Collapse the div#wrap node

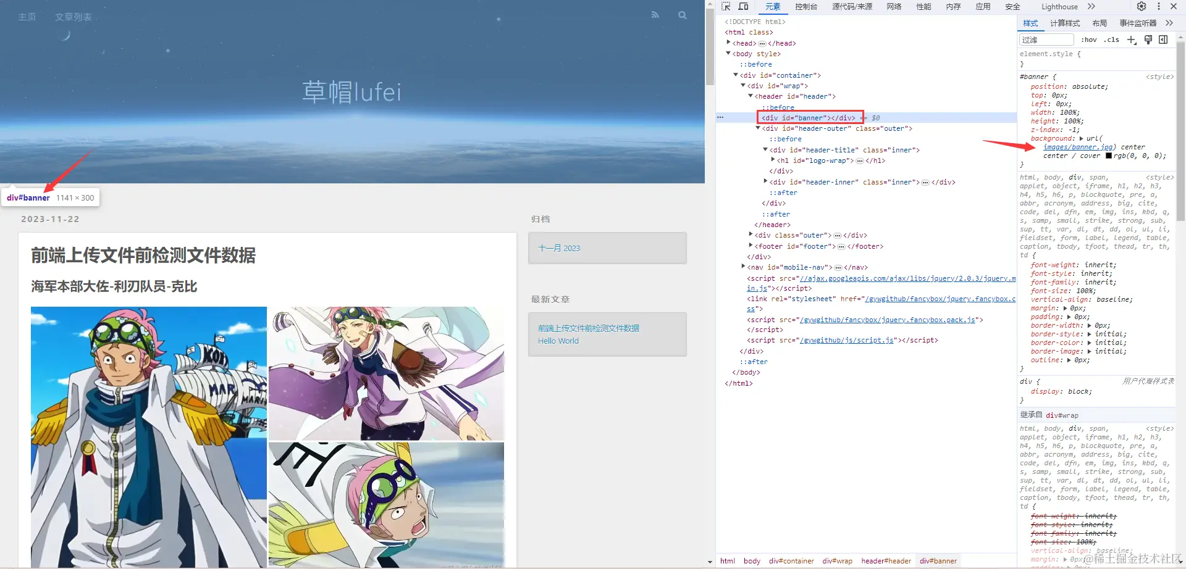point(743,85)
